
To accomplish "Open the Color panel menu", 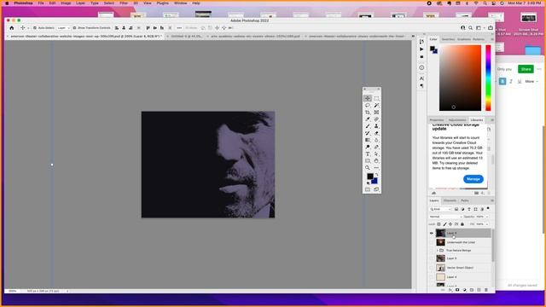I will pyautogui.click(x=492, y=39).
